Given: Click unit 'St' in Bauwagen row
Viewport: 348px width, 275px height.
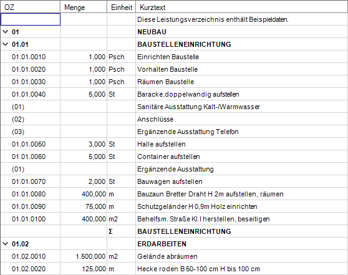Looking at the screenshot, I should pyautogui.click(x=112, y=181).
